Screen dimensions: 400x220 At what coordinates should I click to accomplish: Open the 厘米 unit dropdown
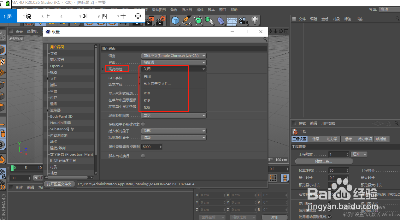pos(359,154)
